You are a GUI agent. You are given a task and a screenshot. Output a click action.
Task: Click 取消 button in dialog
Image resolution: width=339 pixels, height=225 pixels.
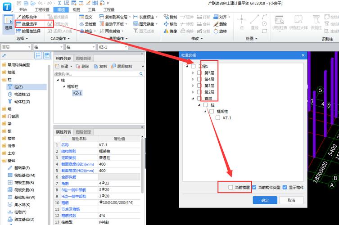(x=291, y=200)
